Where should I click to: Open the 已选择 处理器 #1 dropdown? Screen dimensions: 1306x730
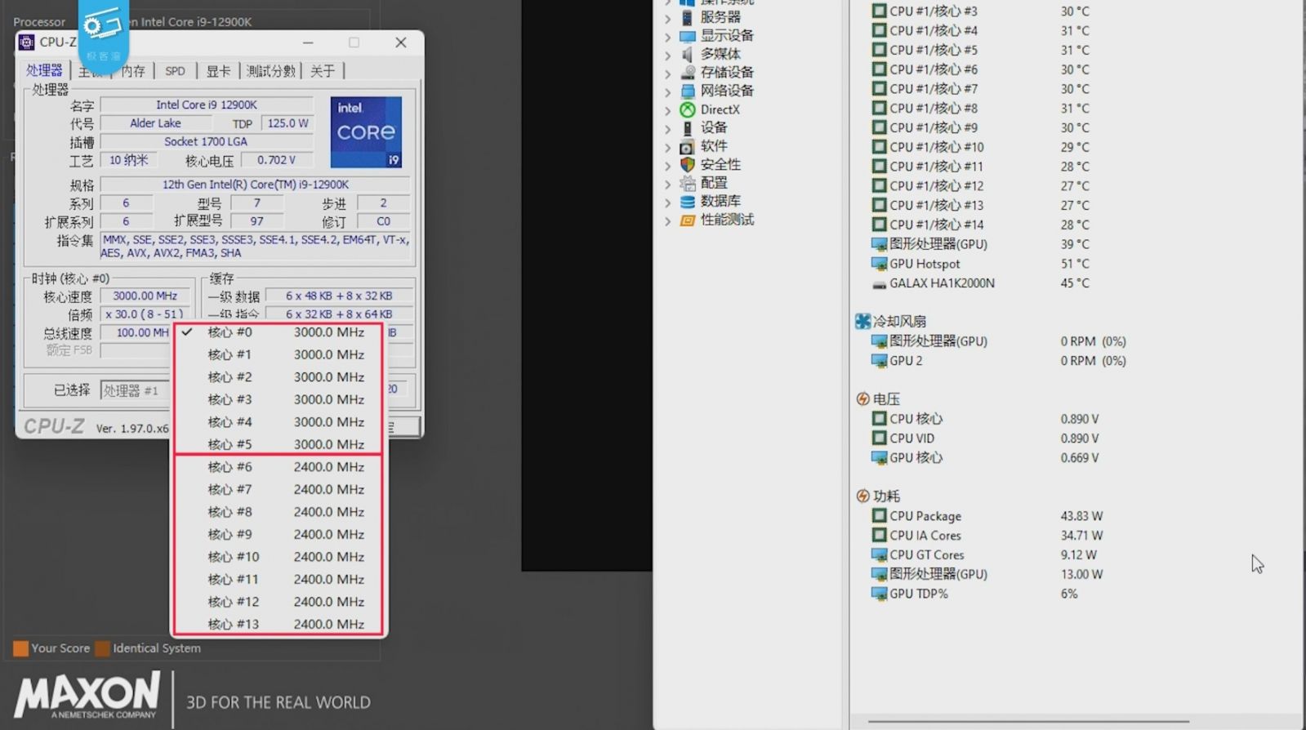[136, 390]
